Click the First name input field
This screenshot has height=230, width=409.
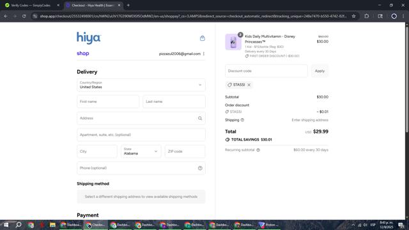(108, 102)
